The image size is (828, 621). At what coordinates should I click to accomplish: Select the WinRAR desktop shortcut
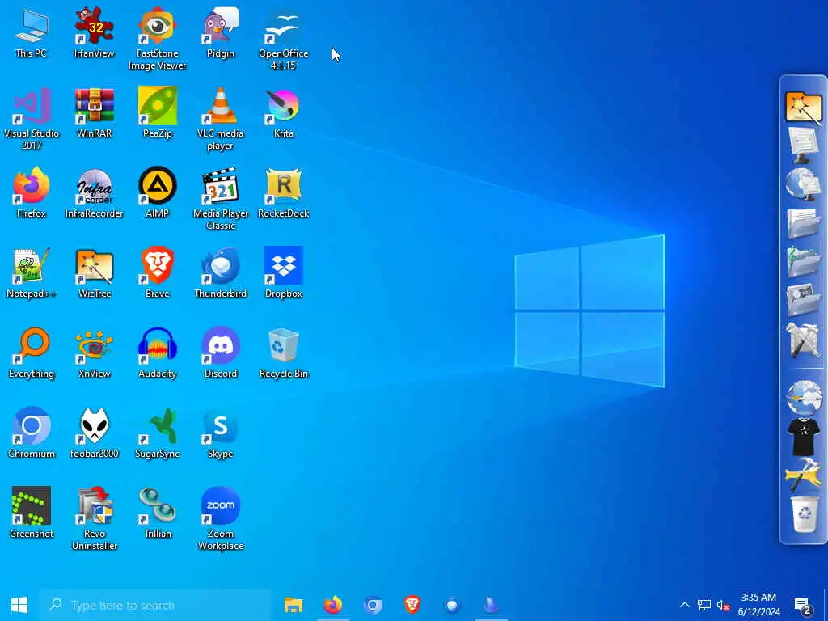click(x=94, y=113)
